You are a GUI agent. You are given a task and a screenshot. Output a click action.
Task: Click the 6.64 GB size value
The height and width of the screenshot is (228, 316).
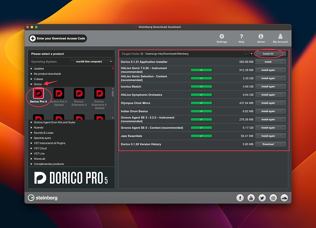click(x=248, y=95)
